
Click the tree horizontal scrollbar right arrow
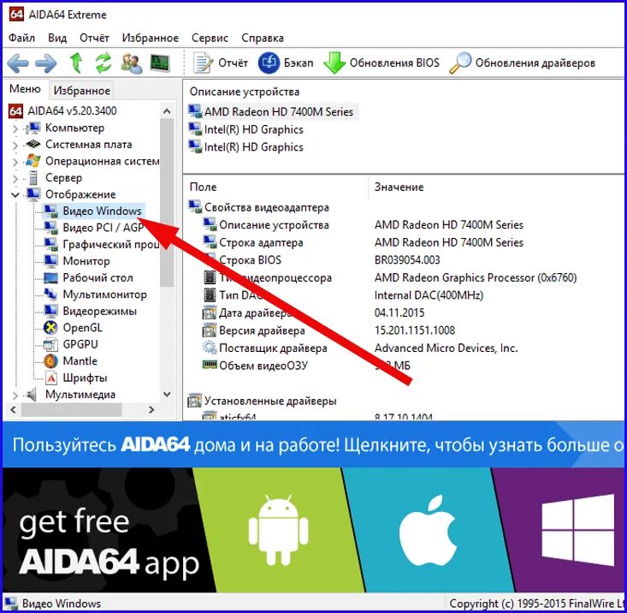151,410
